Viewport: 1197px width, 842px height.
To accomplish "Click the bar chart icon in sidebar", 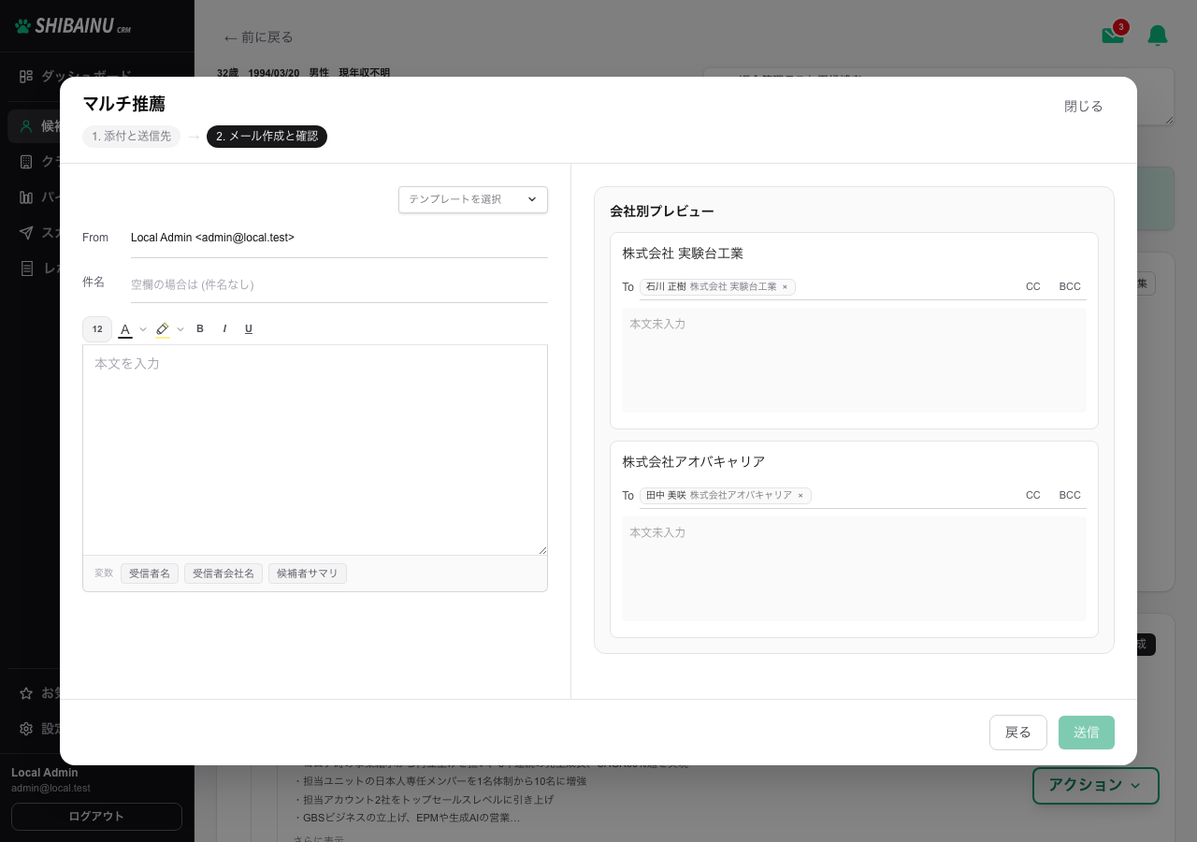I will coord(26,197).
